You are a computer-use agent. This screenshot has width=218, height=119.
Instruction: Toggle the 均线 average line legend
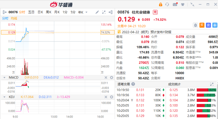pyautogui.click(x=14, y=18)
